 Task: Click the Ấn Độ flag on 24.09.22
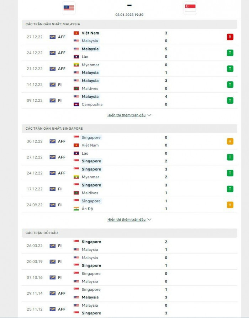click(x=76, y=209)
